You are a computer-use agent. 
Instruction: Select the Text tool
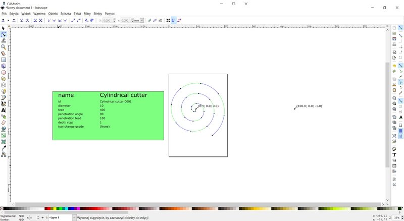[x=4, y=110]
